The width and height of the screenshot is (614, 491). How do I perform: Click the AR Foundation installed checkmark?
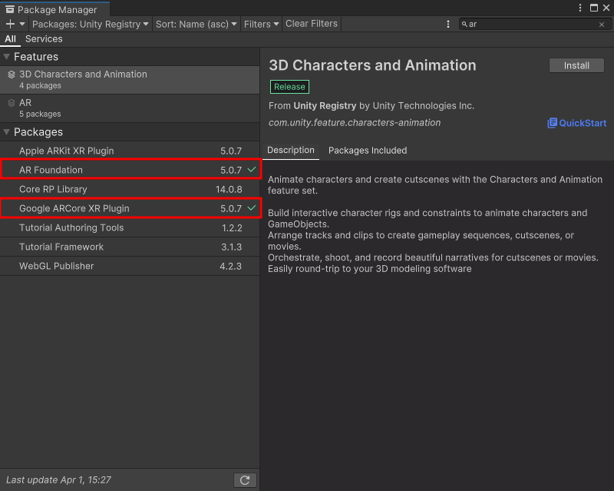pos(252,169)
